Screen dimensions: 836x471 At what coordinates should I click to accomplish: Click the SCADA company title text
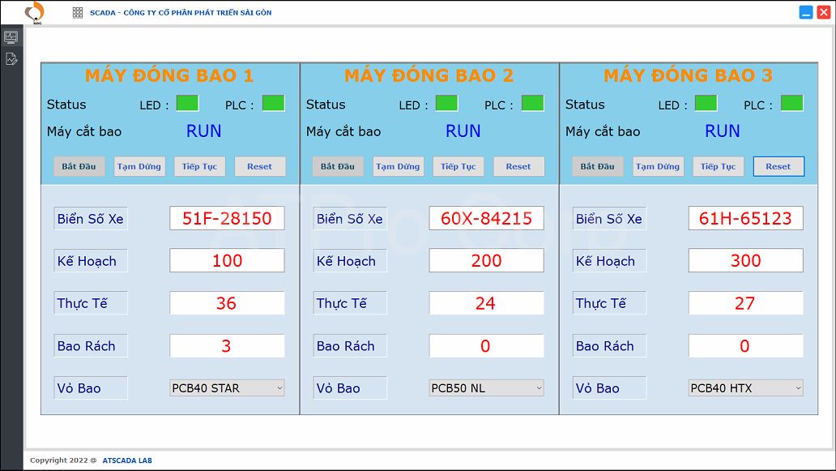pyautogui.click(x=181, y=13)
